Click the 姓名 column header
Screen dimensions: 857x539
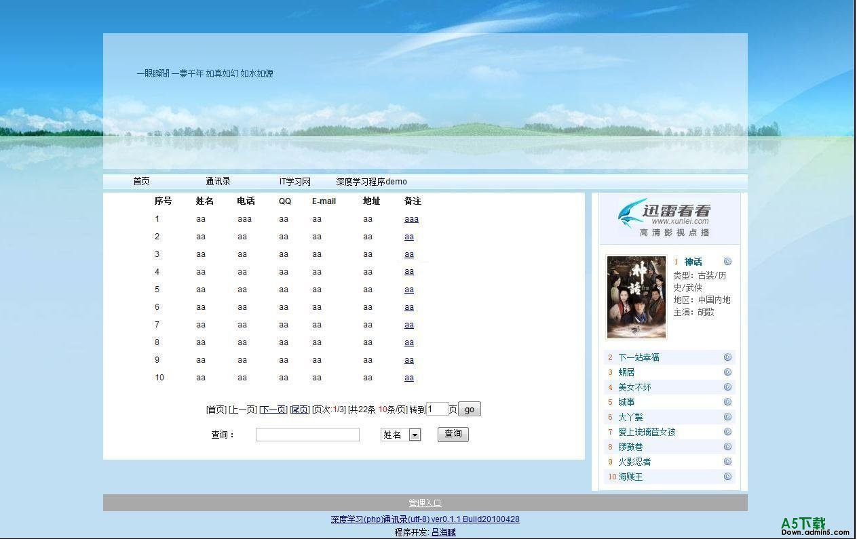click(205, 201)
